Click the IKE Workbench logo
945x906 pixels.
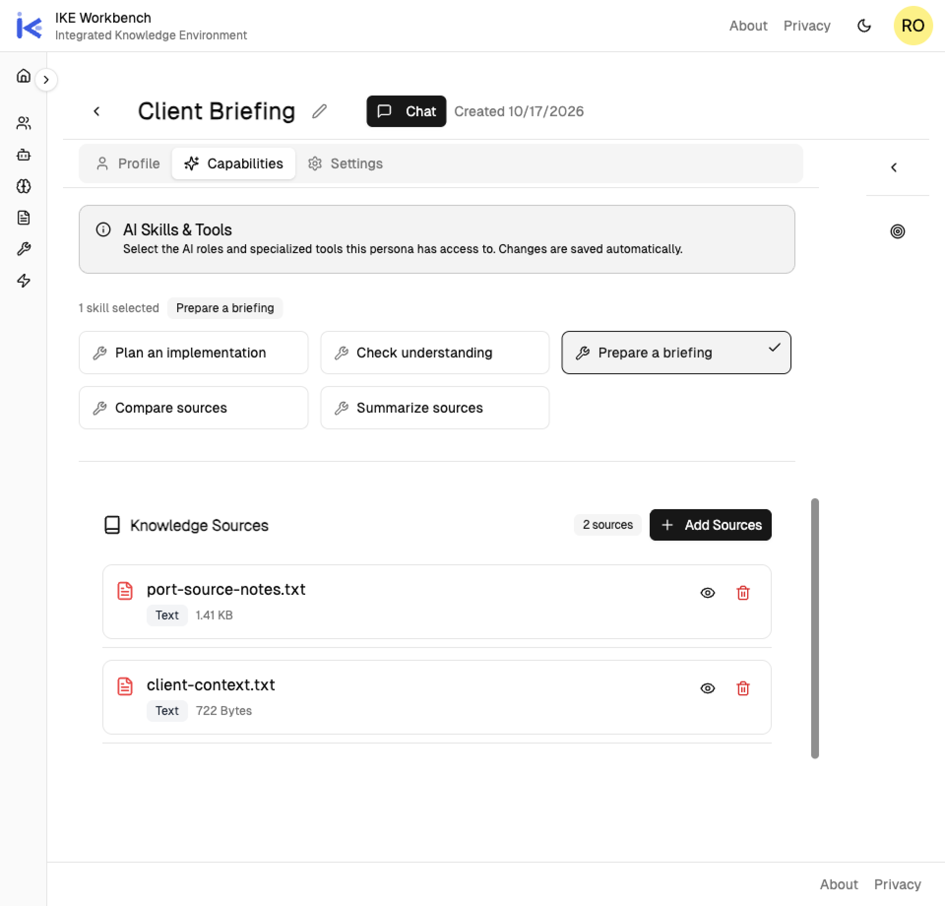(x=29, y=26)
